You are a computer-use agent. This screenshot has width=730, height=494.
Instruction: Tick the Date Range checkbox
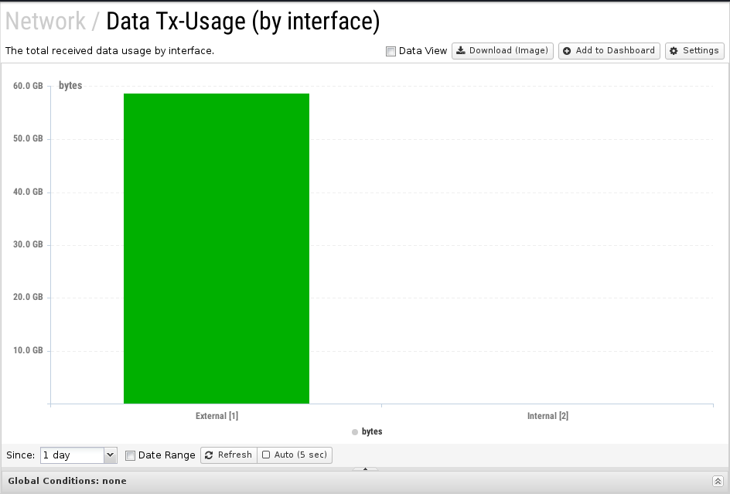click(131, 455)
